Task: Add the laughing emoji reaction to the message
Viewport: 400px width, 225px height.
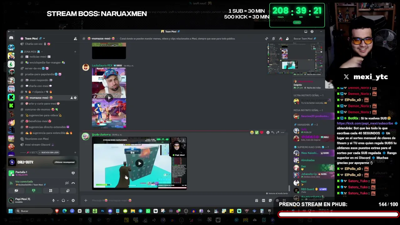Action: click(x=252, y=132)
